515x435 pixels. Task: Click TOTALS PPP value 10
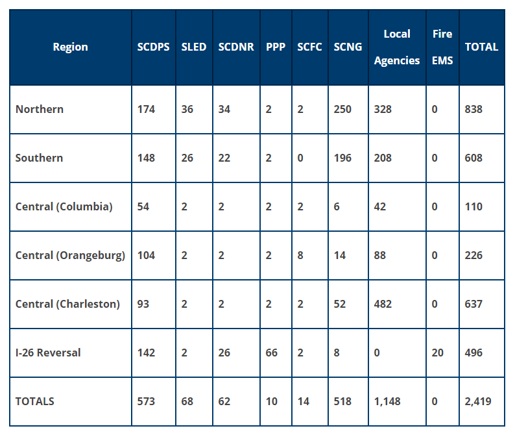coord(272,401)
